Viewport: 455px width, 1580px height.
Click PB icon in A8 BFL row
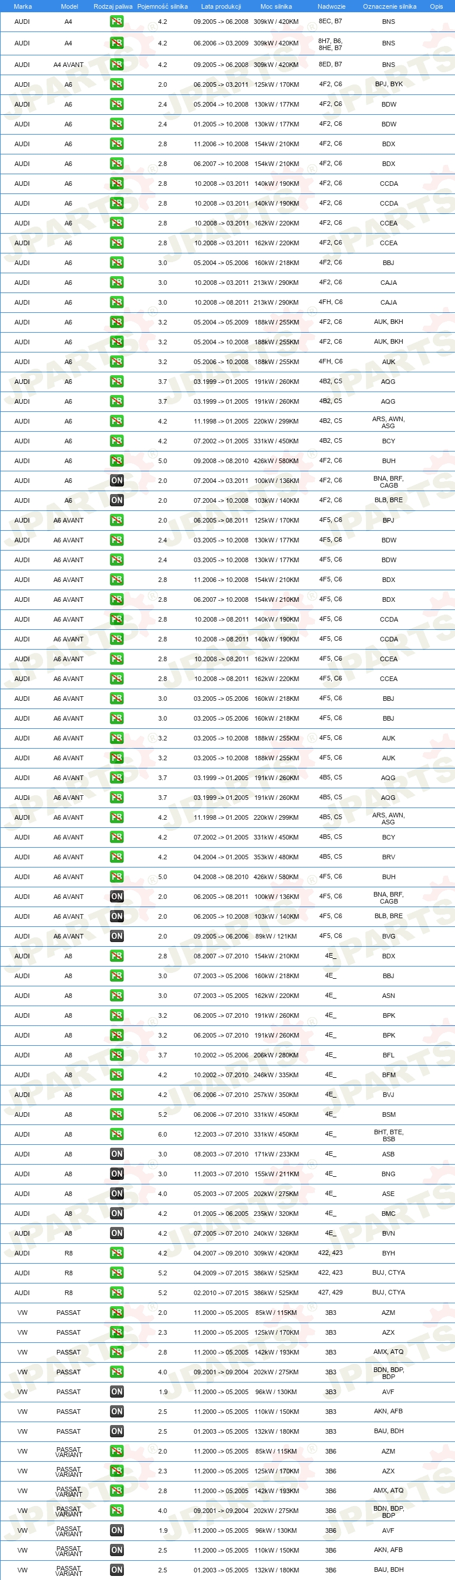tap(116, 1055)
